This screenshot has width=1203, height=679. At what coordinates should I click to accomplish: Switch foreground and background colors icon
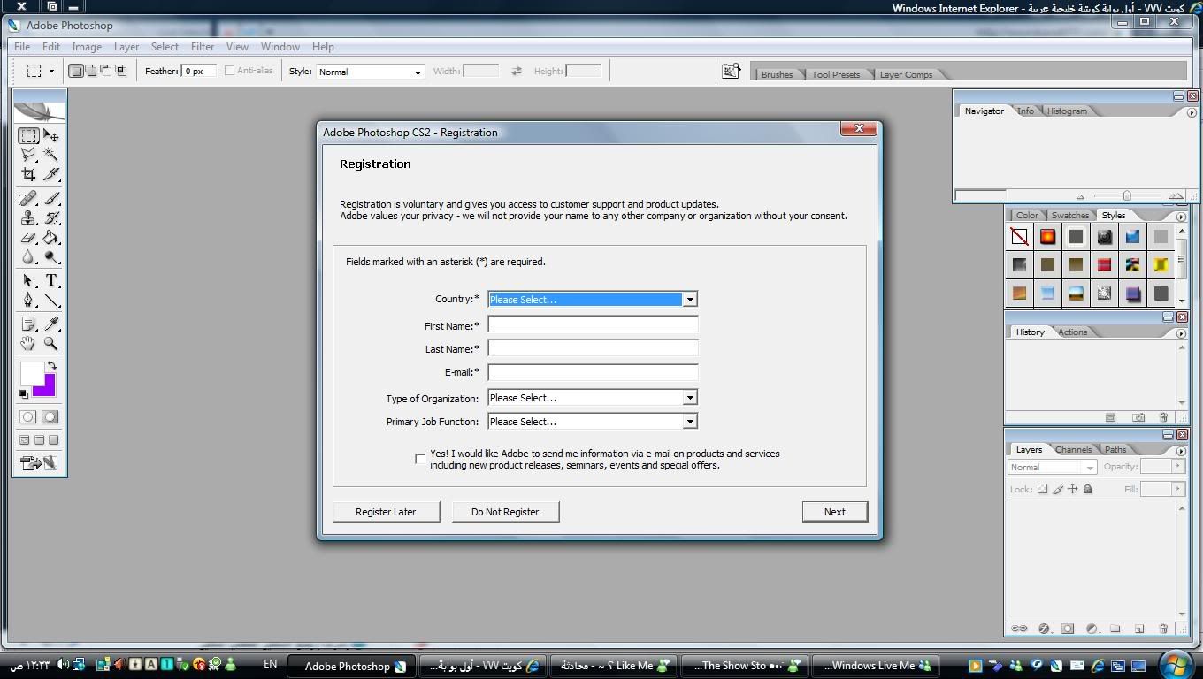(x=52, y=365)
